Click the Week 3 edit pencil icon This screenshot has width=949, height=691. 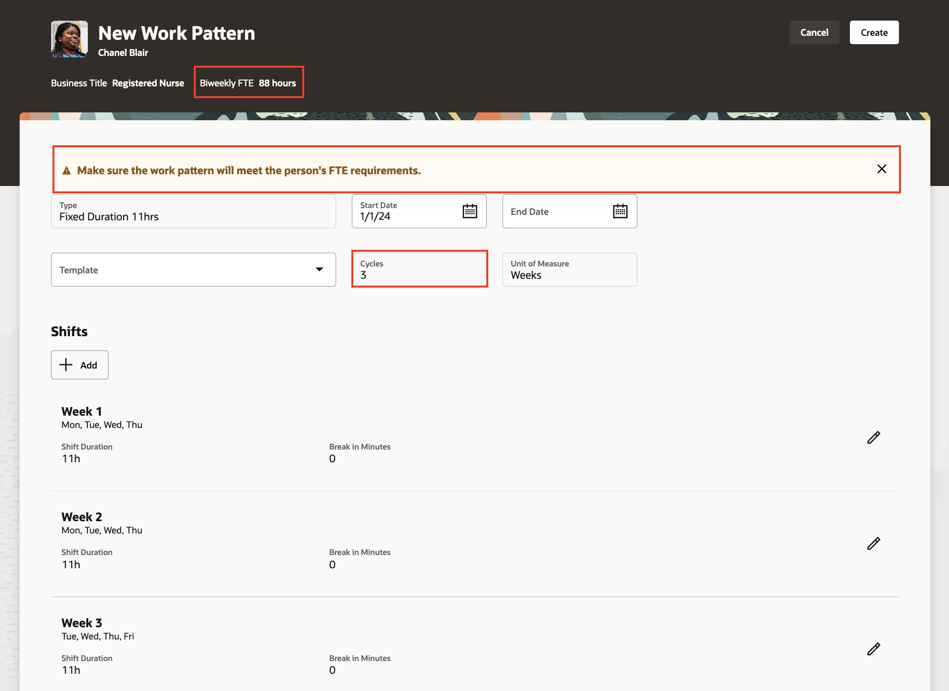click(873, 649)
